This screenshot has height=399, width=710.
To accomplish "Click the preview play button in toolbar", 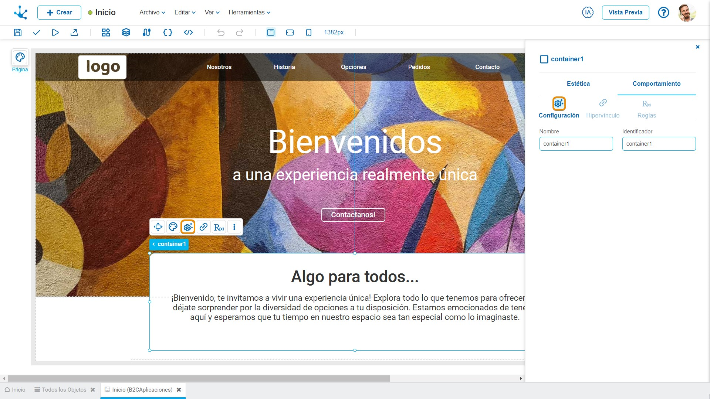I will click(x=55, y=32).
